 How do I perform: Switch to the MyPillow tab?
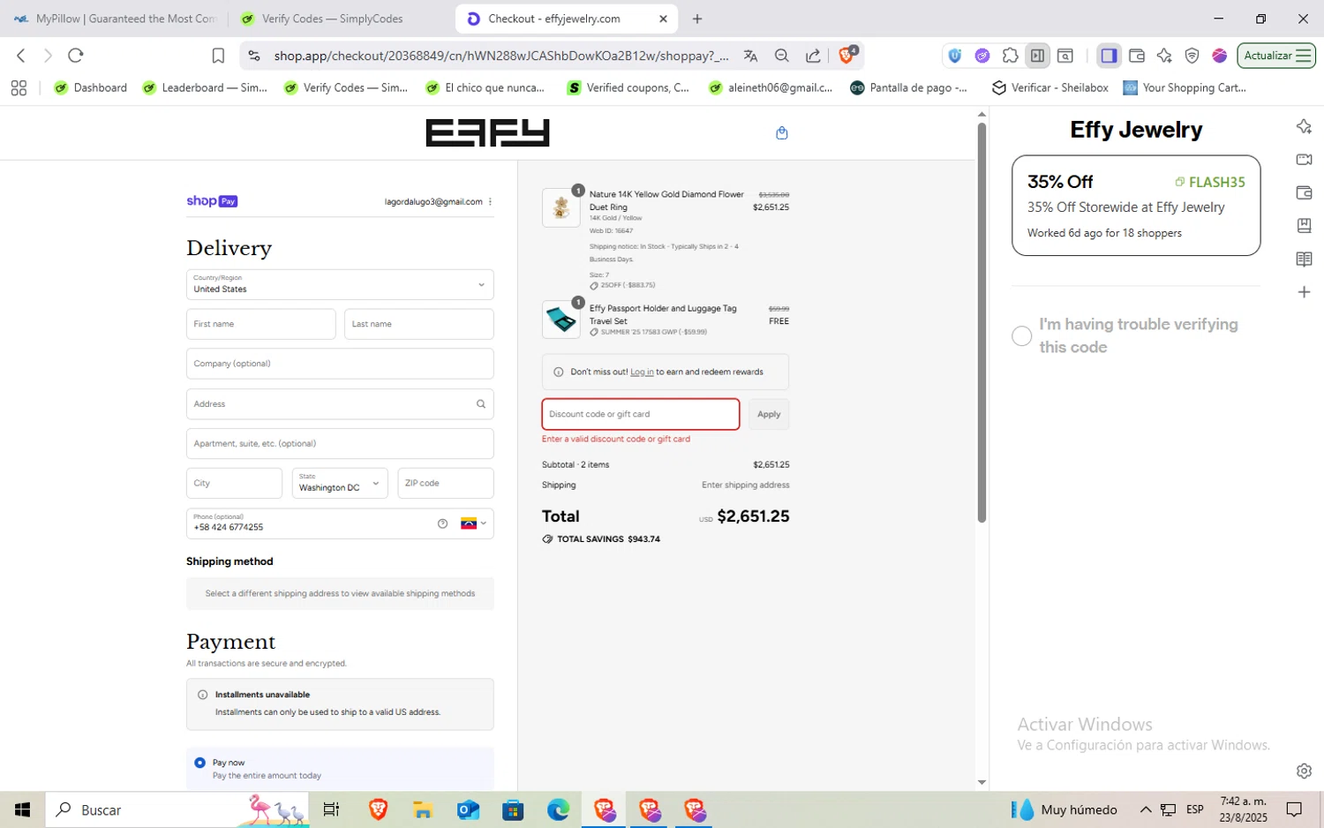pyautogui.click(x=116, y=19)
